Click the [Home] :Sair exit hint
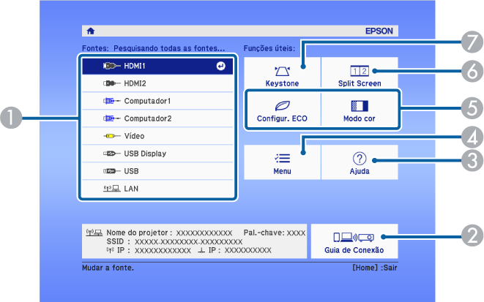The width and height of the screenshot is (484, 302). pos(373,268)
